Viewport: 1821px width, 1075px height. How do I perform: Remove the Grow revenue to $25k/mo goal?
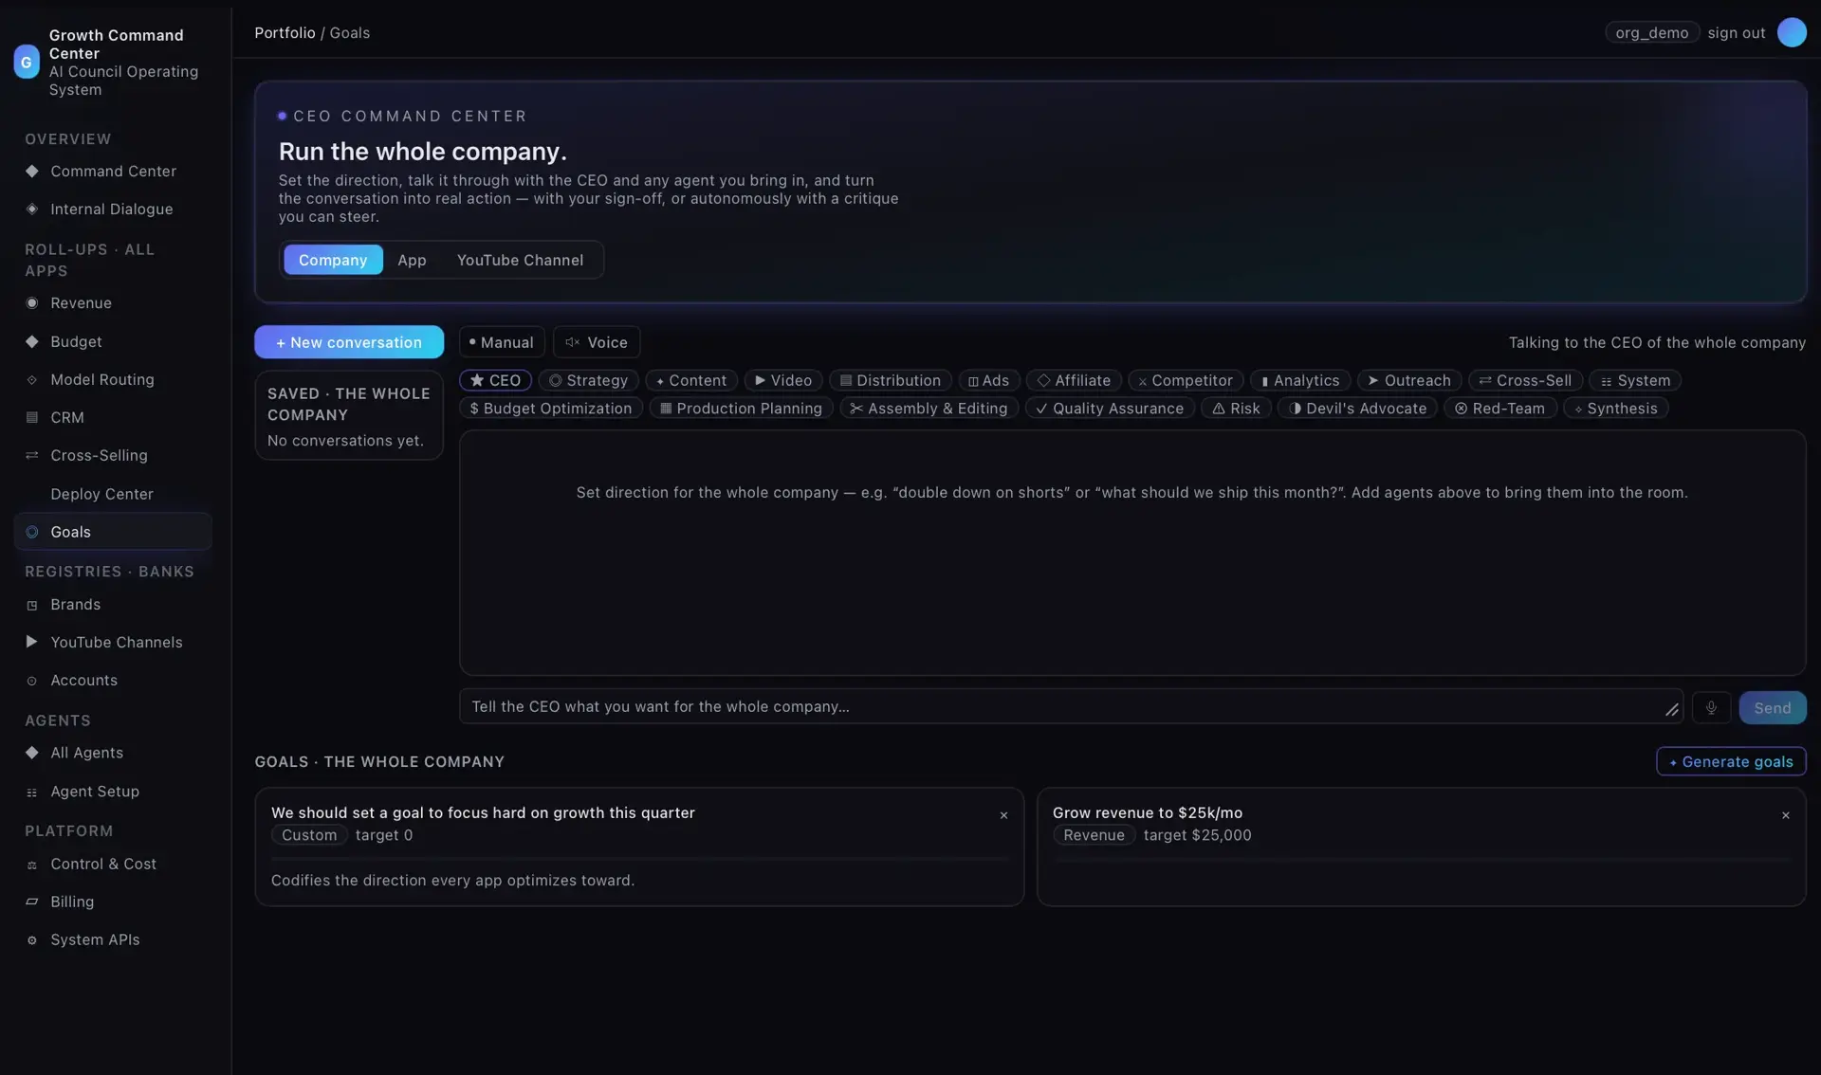1785,815
